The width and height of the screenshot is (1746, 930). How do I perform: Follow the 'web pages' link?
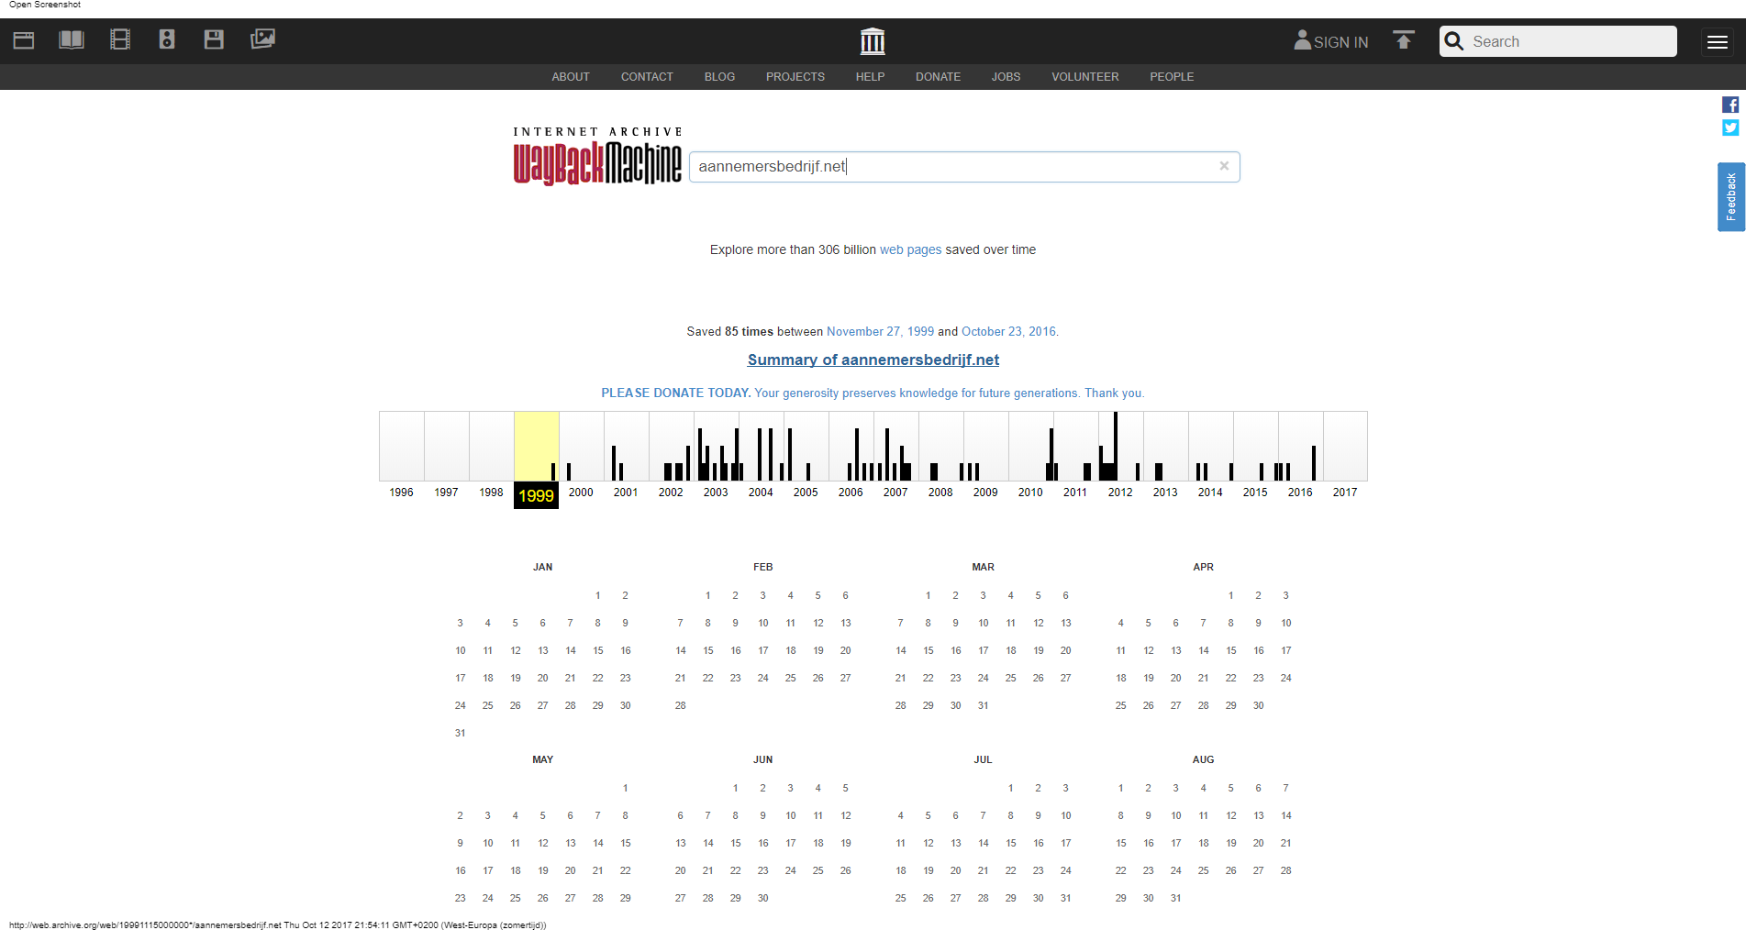910,249
